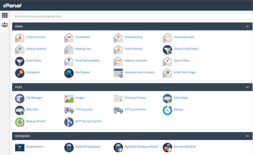The height and width of the screenshot is (155, 253).
Task: Open the Backup clock icon
Action: coord(167,111)
